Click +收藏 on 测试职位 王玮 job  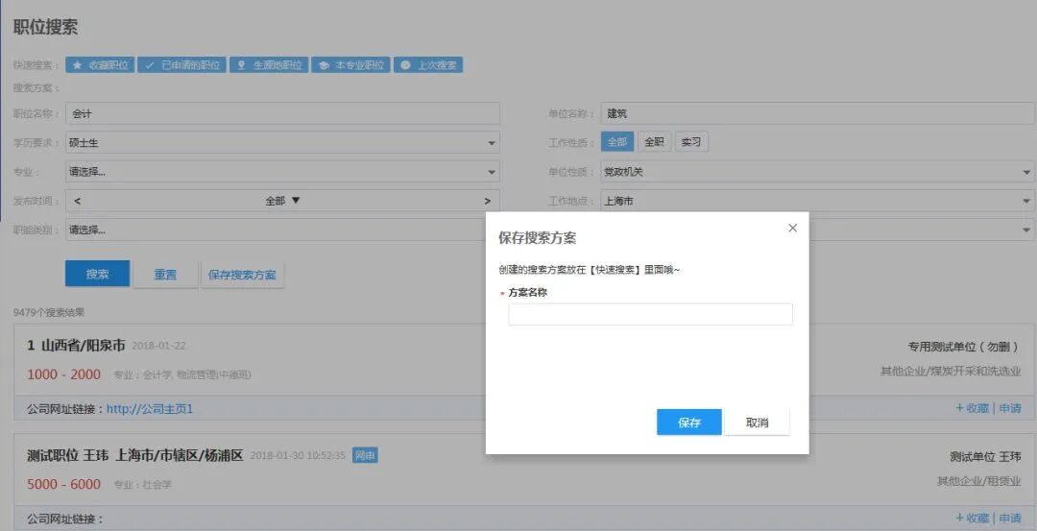click(972, 519)
